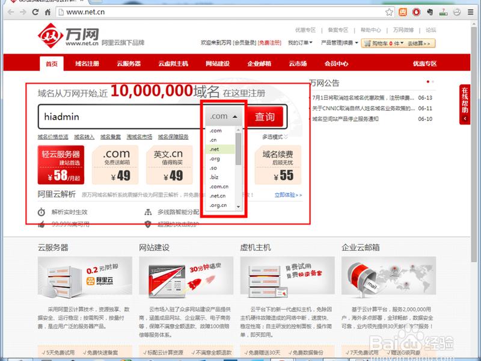Image resolution: width=481 pixels, height=361 pixels.
Task: Open the 域名注册 navigation tab
Action: pos(87,64)
